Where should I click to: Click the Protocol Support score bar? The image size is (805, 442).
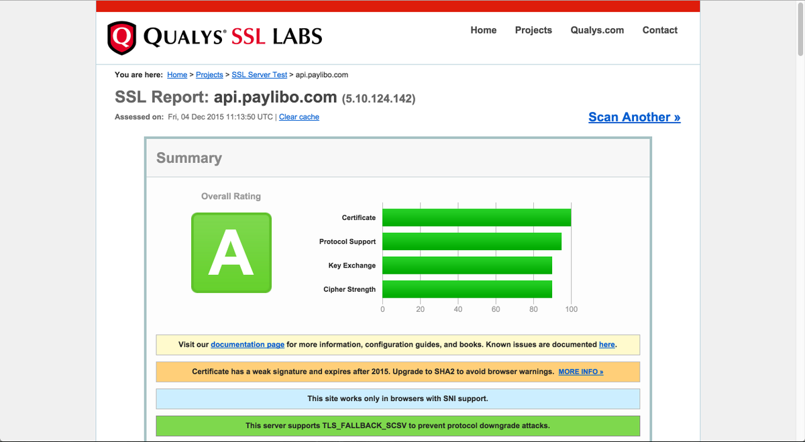(472, 241)
